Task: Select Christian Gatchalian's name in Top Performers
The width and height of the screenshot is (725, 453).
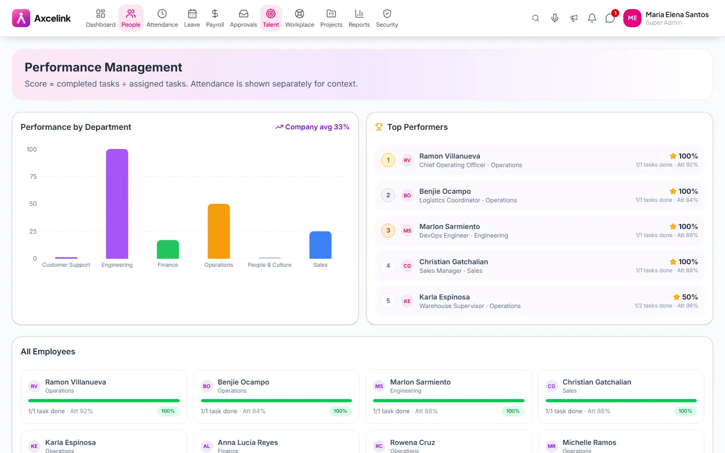Action: coord(454,262)
